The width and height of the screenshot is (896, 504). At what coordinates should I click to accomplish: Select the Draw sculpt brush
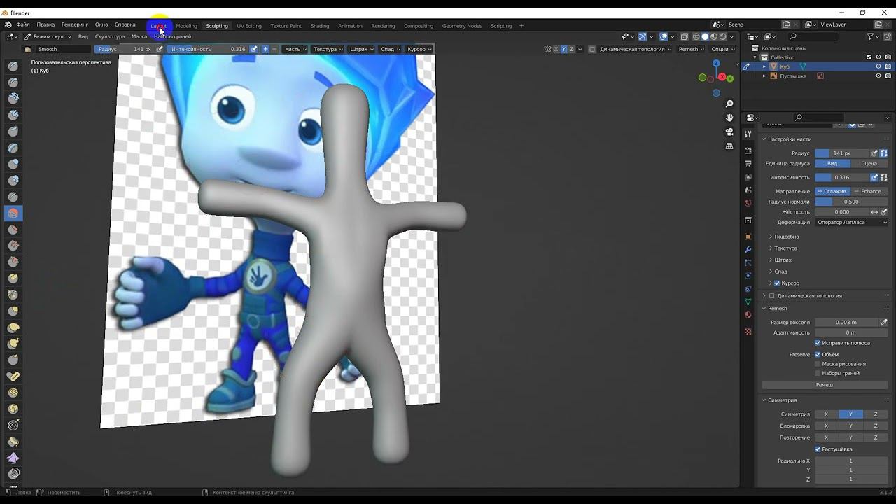tap(13, 66)
